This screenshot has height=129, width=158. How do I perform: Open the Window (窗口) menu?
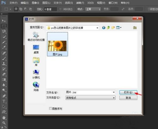pos(113,3)
